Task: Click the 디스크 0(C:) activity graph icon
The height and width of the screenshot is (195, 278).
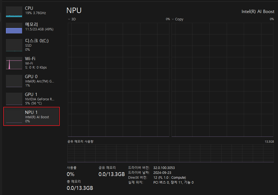Action: (x=14, y=45)
